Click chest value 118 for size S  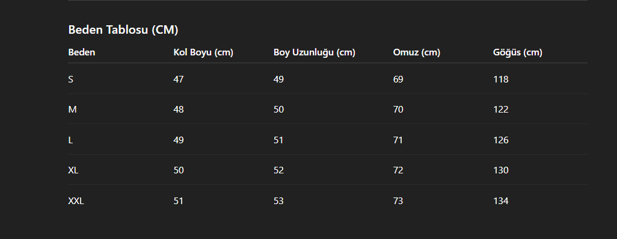(x=501, y=79)
